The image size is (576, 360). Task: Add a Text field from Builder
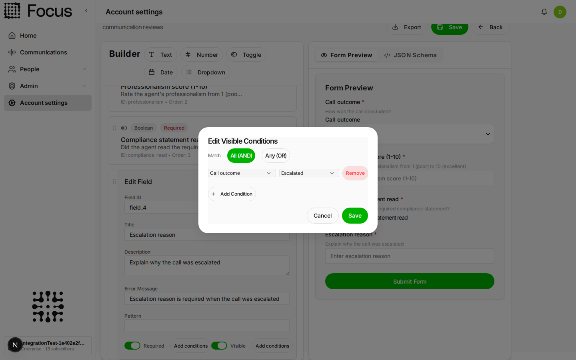coord(160,55)
